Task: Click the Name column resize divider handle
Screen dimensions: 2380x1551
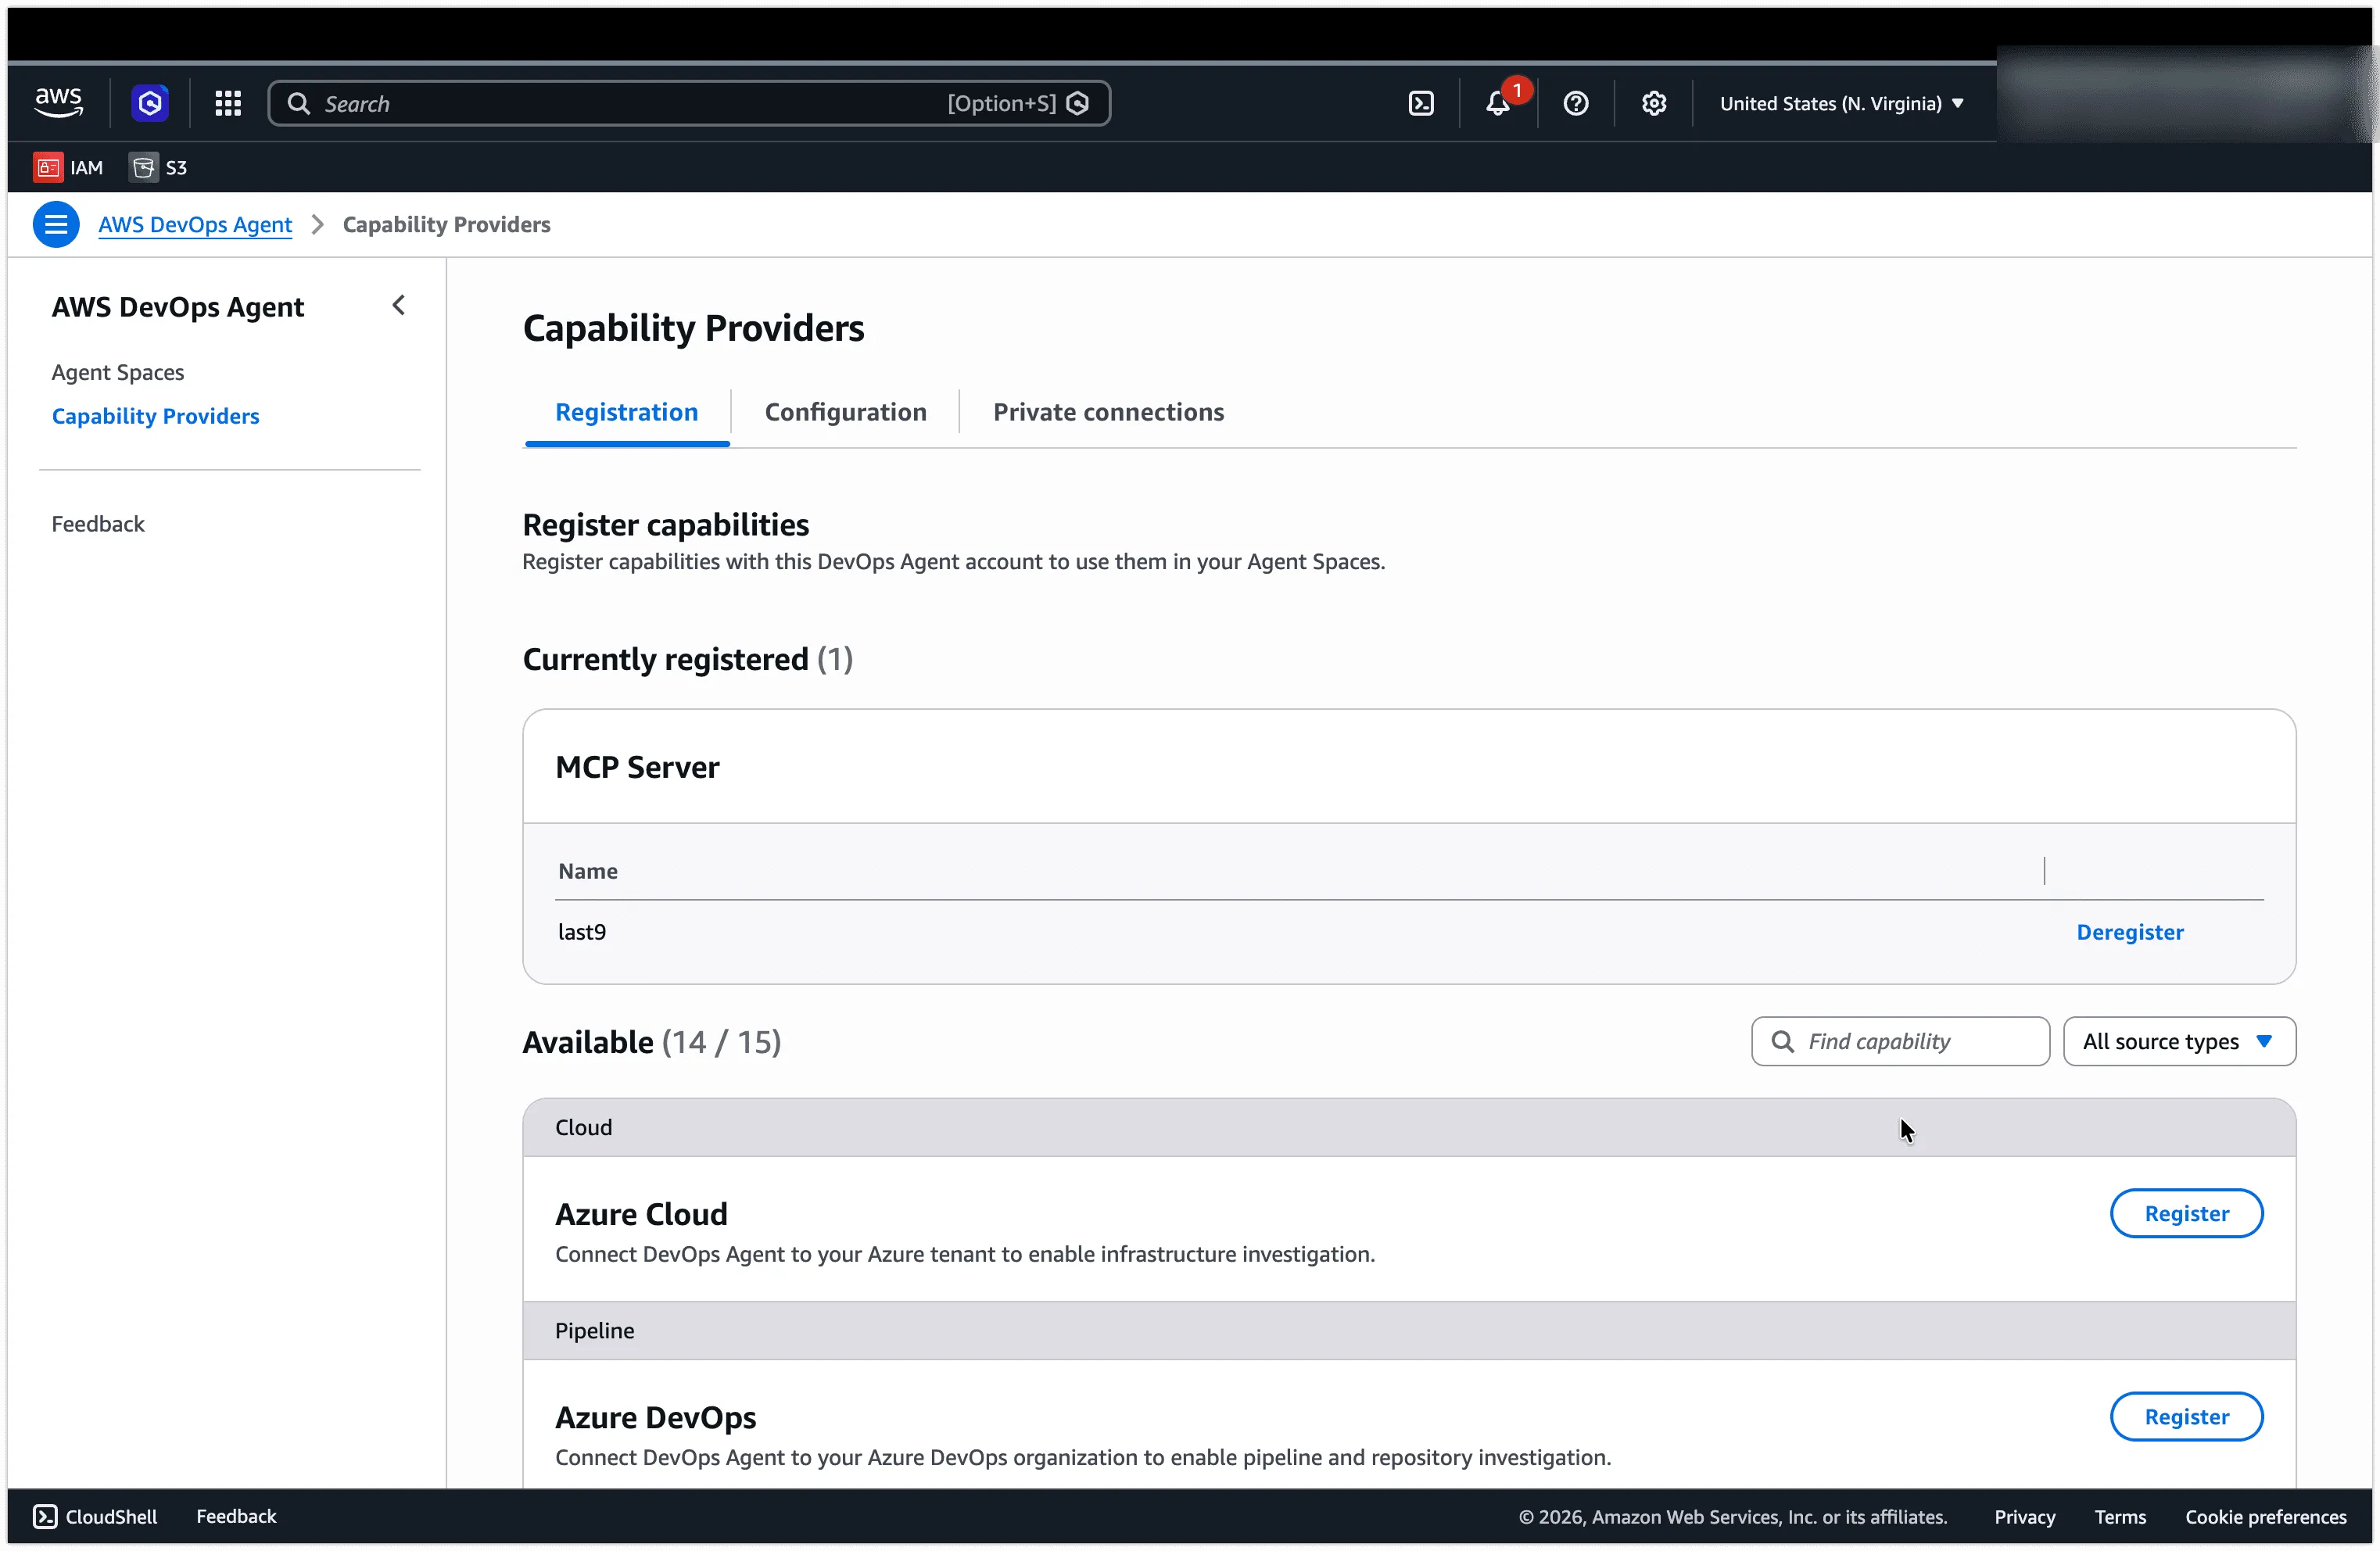Action: pos(2044,871)
